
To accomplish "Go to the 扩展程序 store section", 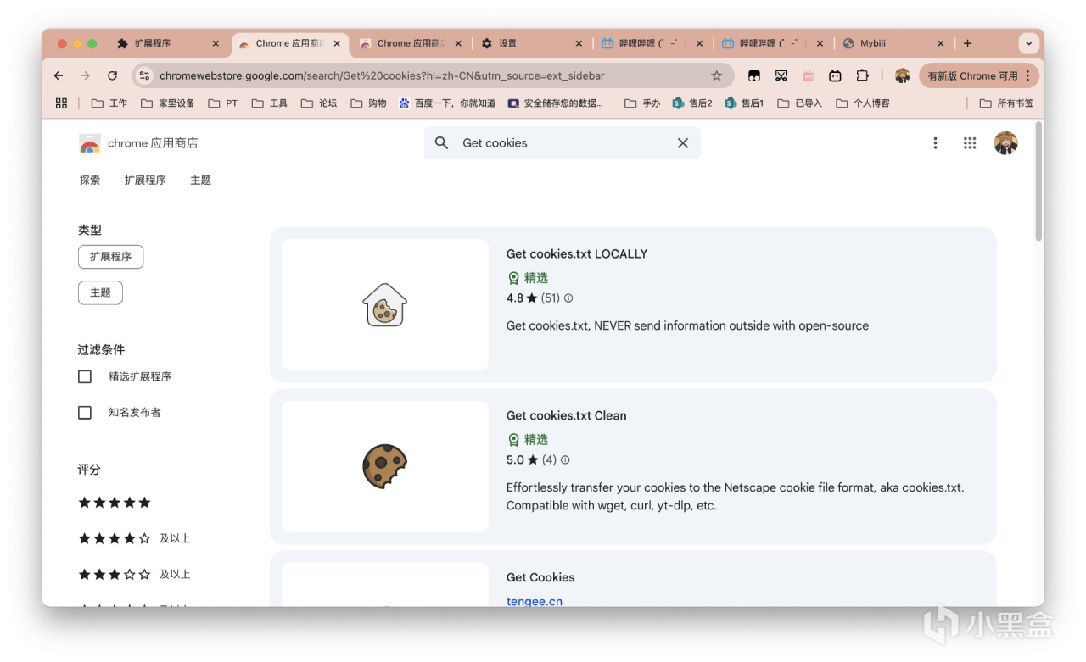I will pos(145,181).
